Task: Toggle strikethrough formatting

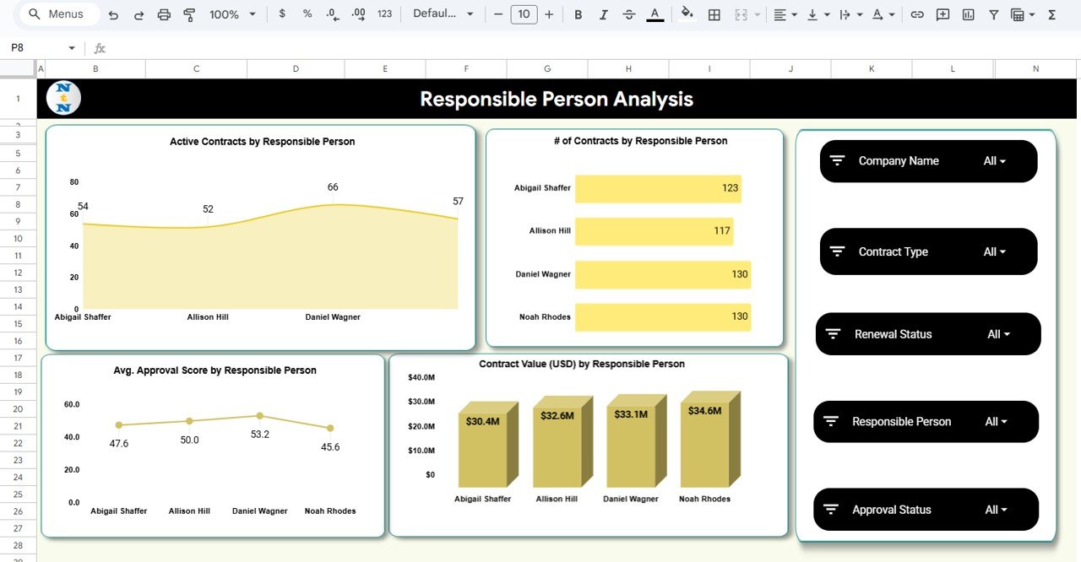Action: [x=628, y=14]
